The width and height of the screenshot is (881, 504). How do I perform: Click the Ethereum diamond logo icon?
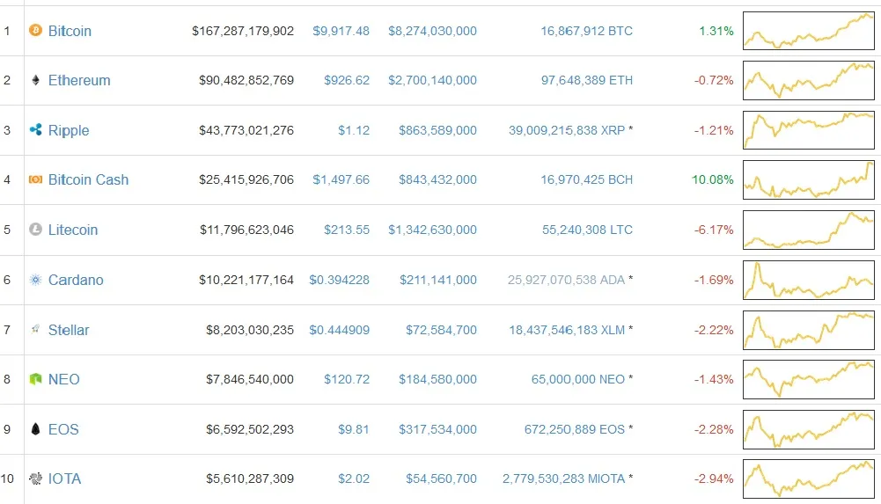pos(35,80)
